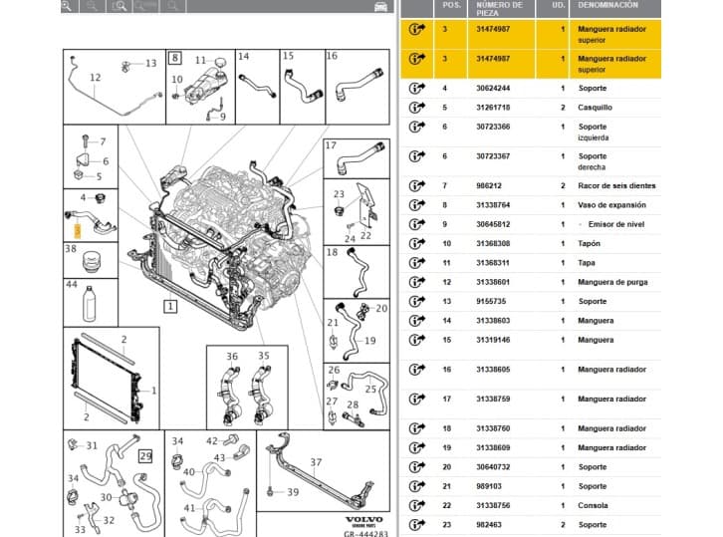Viewport: 723px width, 537px height.
Task: Select part number 31368308
Action: pyautogui.click(x=493, y=243)
